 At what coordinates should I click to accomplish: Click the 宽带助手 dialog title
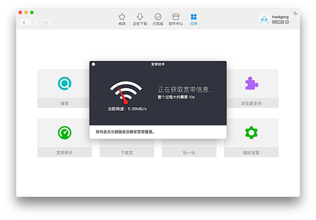point(158,64)
